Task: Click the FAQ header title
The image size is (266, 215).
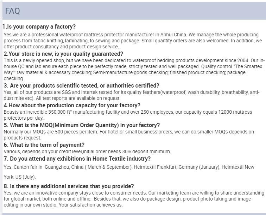Action: coord(12,11)
